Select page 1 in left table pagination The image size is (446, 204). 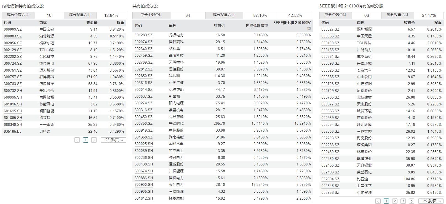86,140
